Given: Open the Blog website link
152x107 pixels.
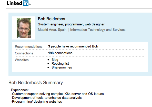Looking at the screenshot, I should (x=55, y=60).
